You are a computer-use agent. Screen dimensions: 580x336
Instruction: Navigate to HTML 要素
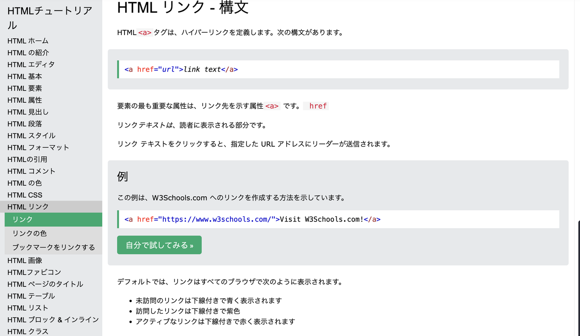click(x=25, y=88)
